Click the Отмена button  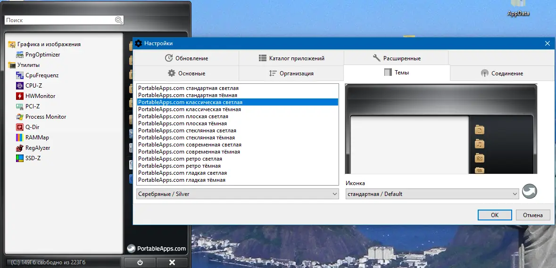[x=532, y=215]
